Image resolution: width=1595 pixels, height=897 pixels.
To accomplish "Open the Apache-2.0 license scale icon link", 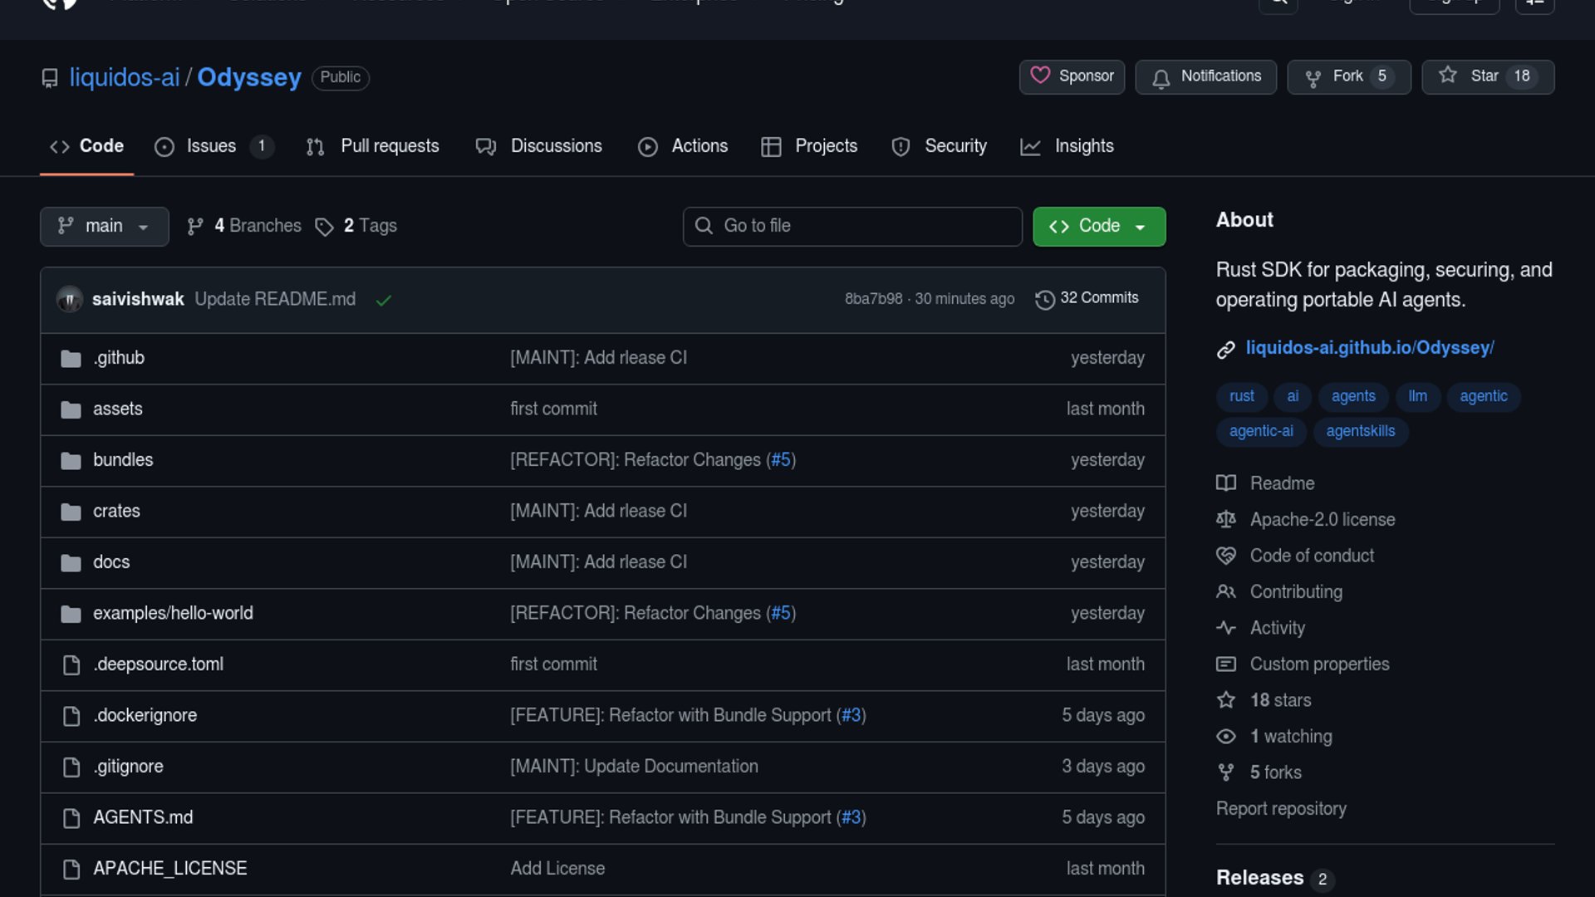I will tap(1226, 519).
